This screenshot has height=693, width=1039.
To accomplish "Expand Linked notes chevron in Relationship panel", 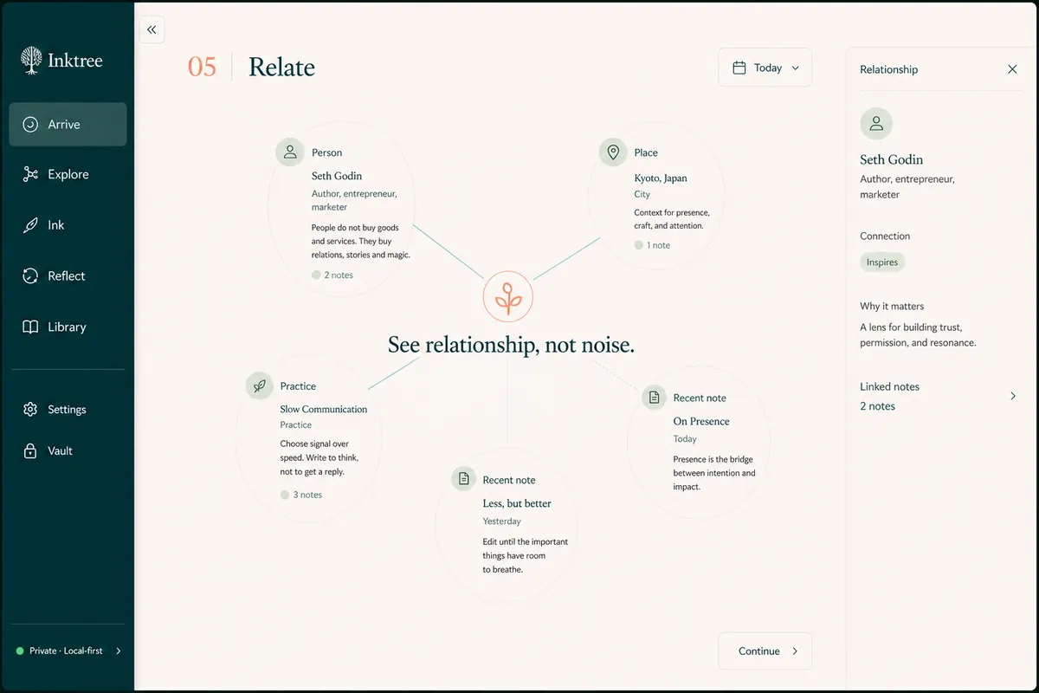I will tap(1013, 396).
